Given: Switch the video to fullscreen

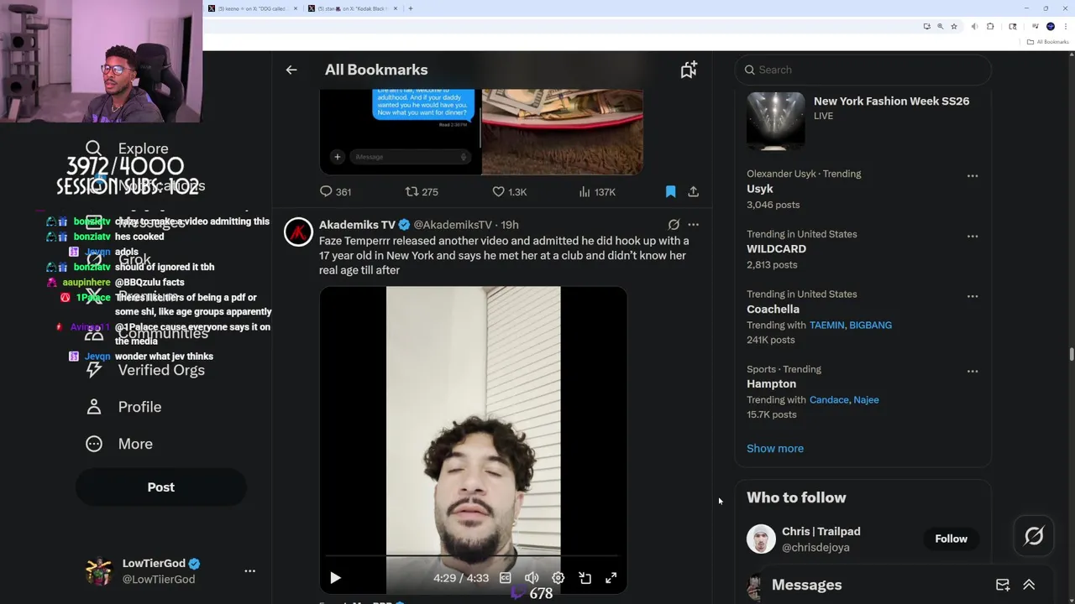Looking at the screenshot, I should point(611,578).
